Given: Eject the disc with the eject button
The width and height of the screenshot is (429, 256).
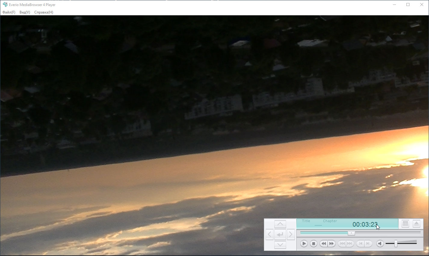Looking at the screenshot, I should [x=416, y=224].
